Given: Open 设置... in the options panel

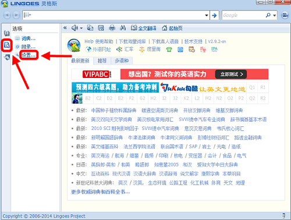Looking at the screenshot, I should (x=29, y=55).
